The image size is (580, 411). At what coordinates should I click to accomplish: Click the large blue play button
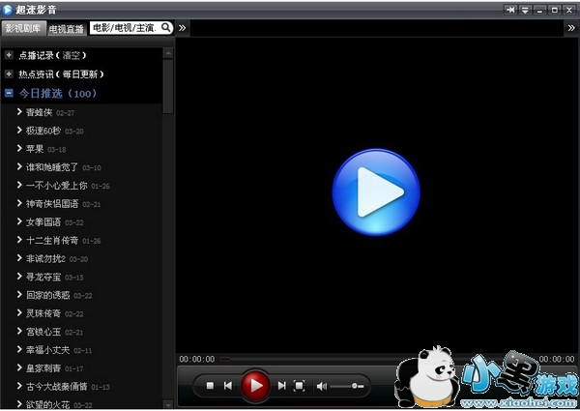(x=376, y=192)
